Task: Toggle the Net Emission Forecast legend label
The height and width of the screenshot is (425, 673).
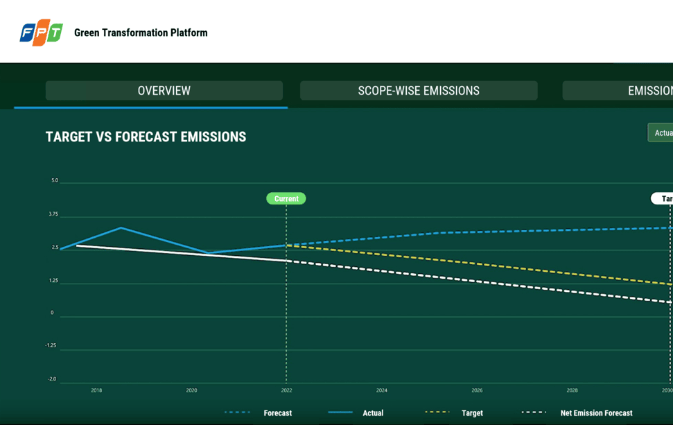Action: pos(596,413)
